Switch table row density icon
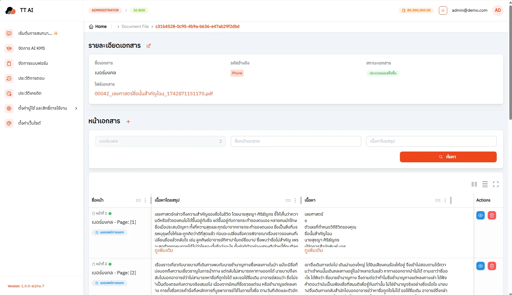The image size is (512, 295). pos(485,184)
